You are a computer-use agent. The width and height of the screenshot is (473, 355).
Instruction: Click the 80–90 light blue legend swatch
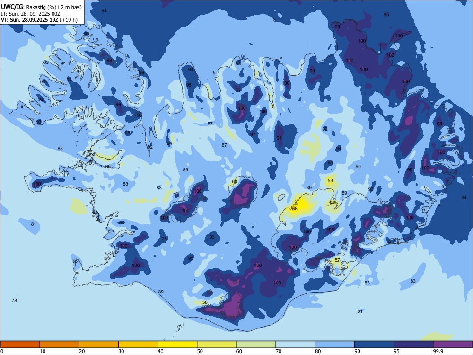coord(335,345)
